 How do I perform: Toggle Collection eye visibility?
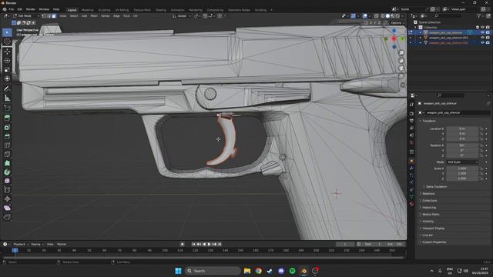coord(482,28)
